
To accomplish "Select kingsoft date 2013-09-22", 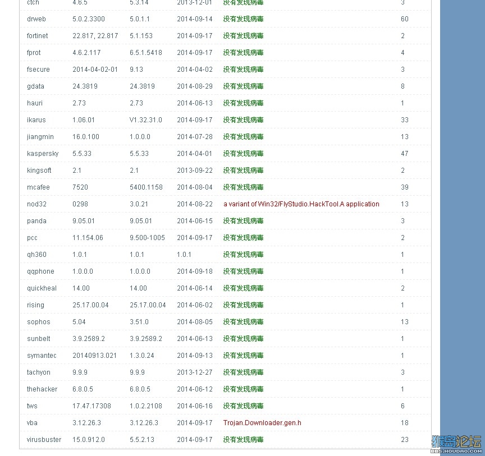I will click(x=195, y=171).
